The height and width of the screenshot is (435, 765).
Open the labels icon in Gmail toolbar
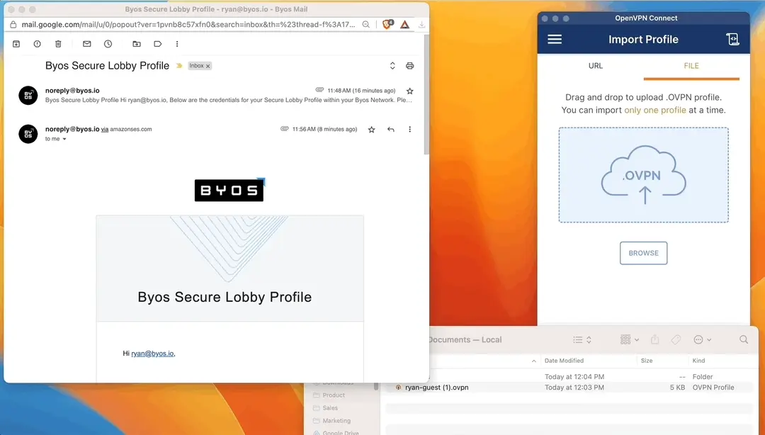[157, 44]
